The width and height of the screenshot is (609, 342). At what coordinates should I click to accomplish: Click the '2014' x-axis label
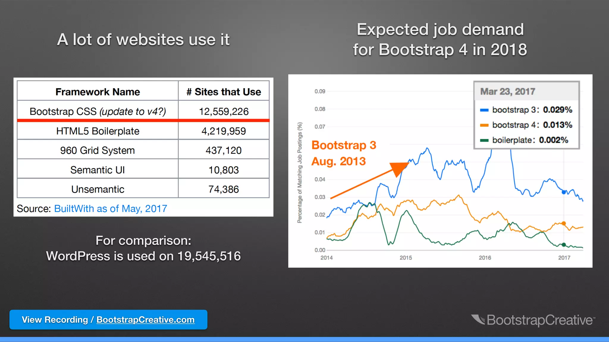327,258
